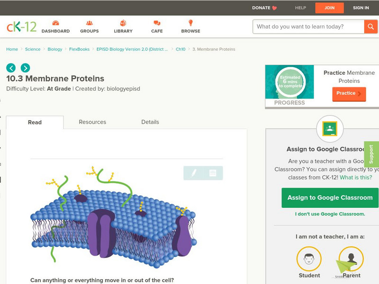This screenshot has height=284, width=379.
Task: Click "I don't use Google Classroom" link
Action: pos(330,214)
